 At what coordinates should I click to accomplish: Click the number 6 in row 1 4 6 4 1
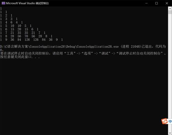click(11, 22)
